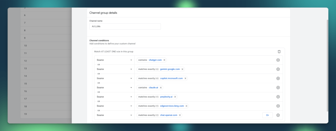Open Source dropdown for gemini.google.com row
Image resolution: width=336 pixels, height=131 pixels.
tap(115, 69)
